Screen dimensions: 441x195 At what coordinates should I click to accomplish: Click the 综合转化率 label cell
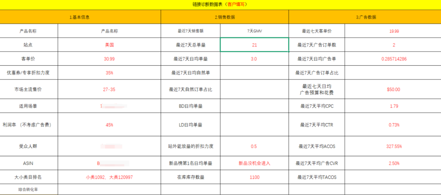coord(29,190)
